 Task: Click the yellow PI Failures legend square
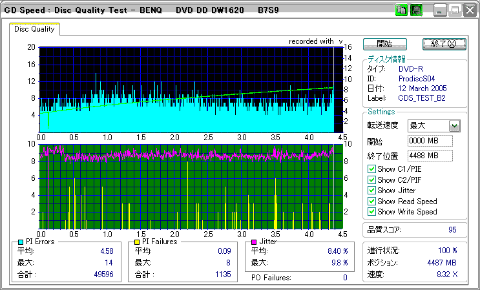coord(137,242)
